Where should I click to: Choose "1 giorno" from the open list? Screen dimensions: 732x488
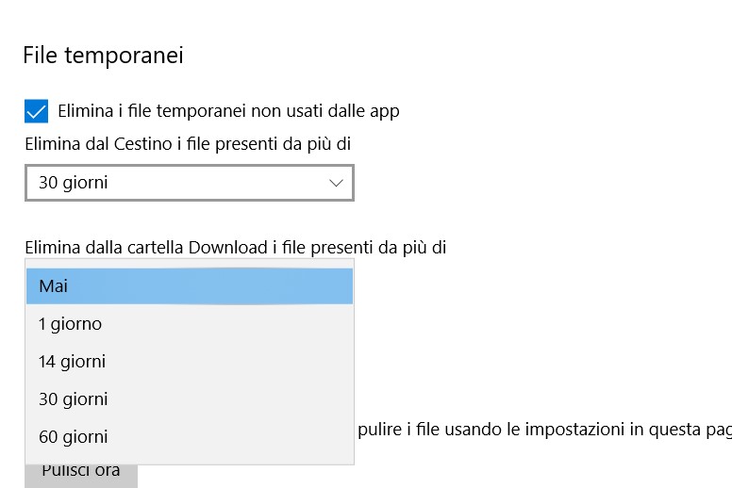189,323
